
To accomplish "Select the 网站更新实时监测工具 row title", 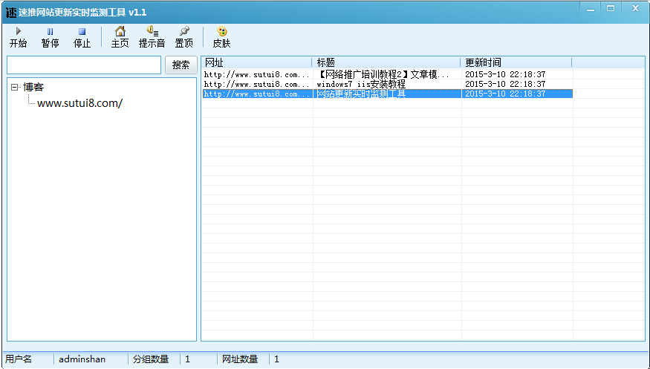I will coord(361,94).
